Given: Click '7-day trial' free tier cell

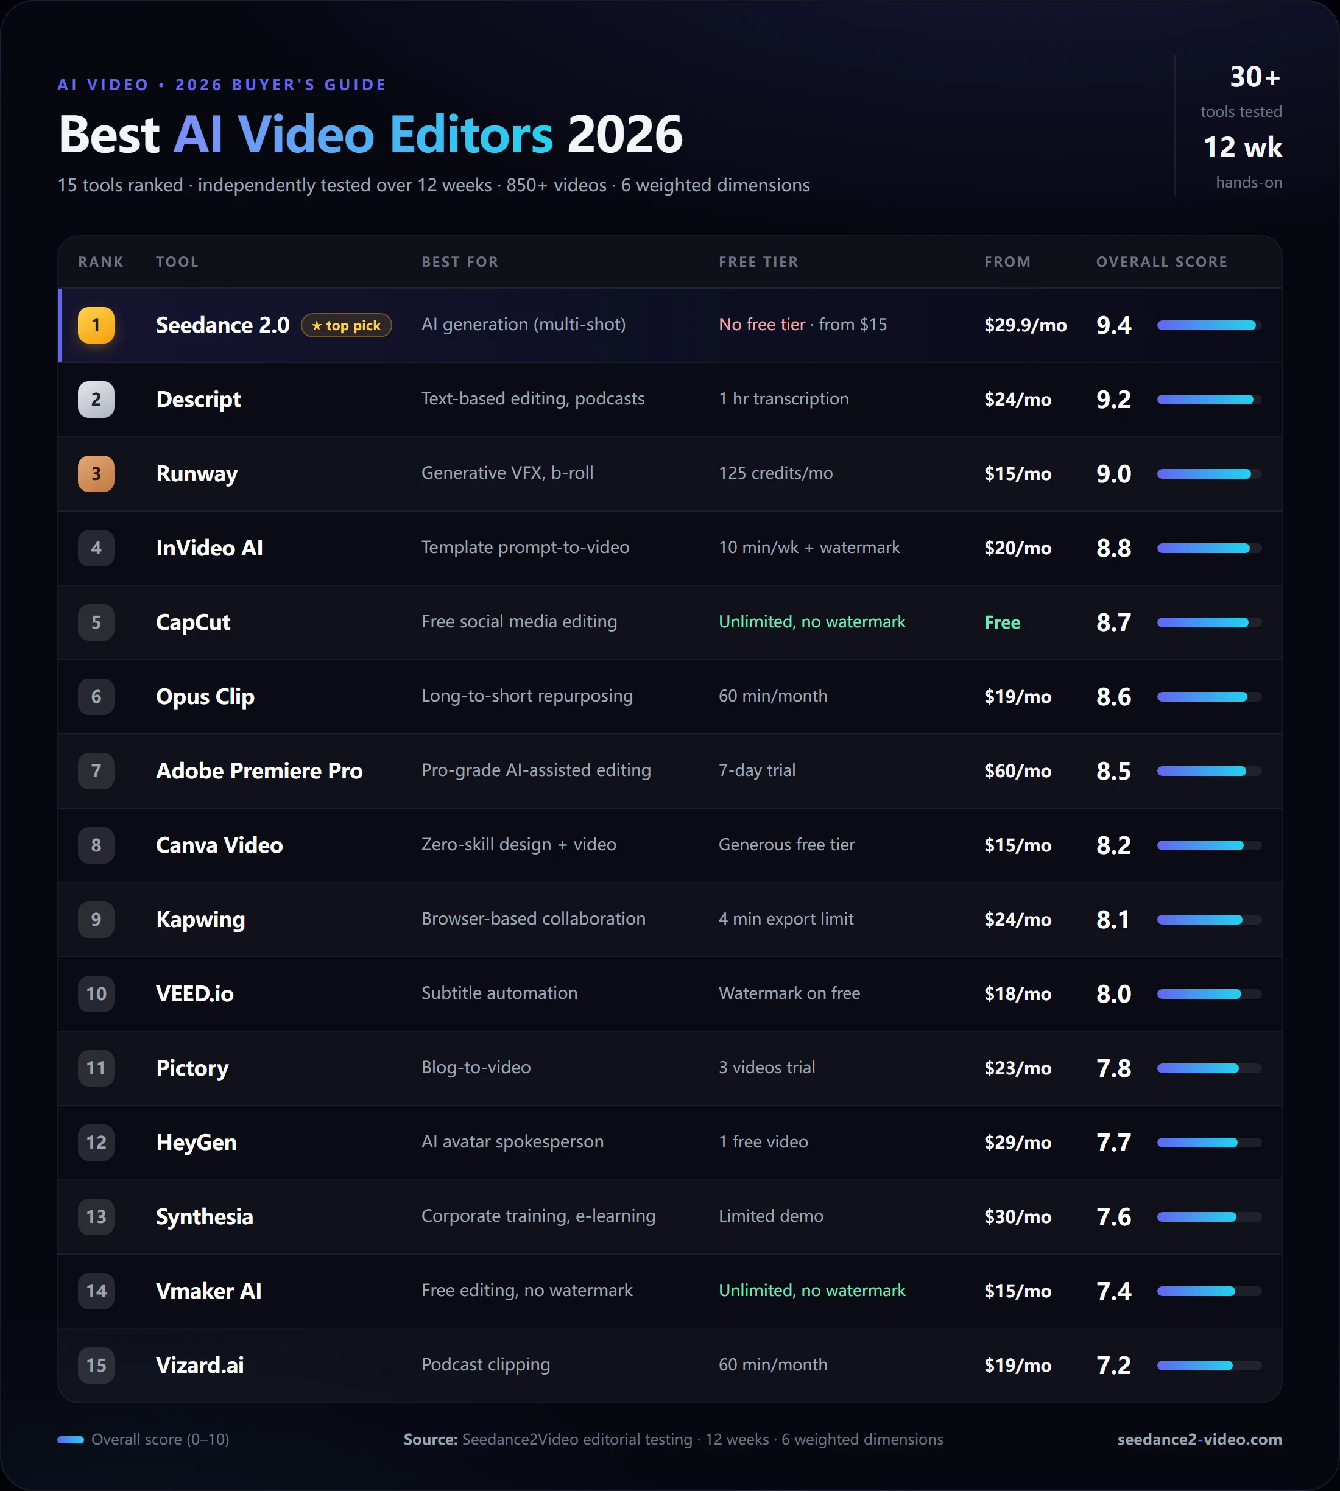Looking at the screenshot, I should [757, 771].
